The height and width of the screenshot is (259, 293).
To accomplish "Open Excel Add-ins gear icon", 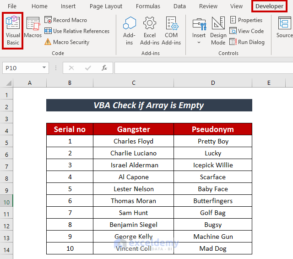I will [150, 31].
